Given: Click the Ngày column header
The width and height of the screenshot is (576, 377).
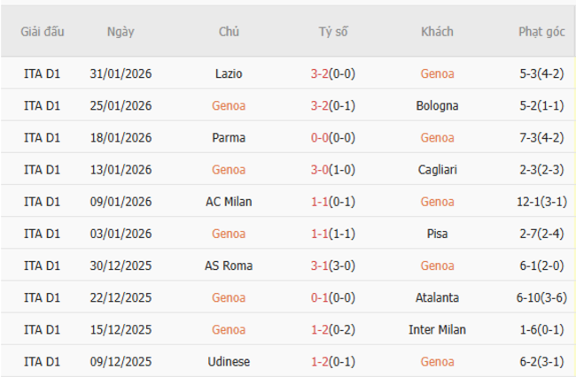Looking at the screenshot, I should 121,32.
